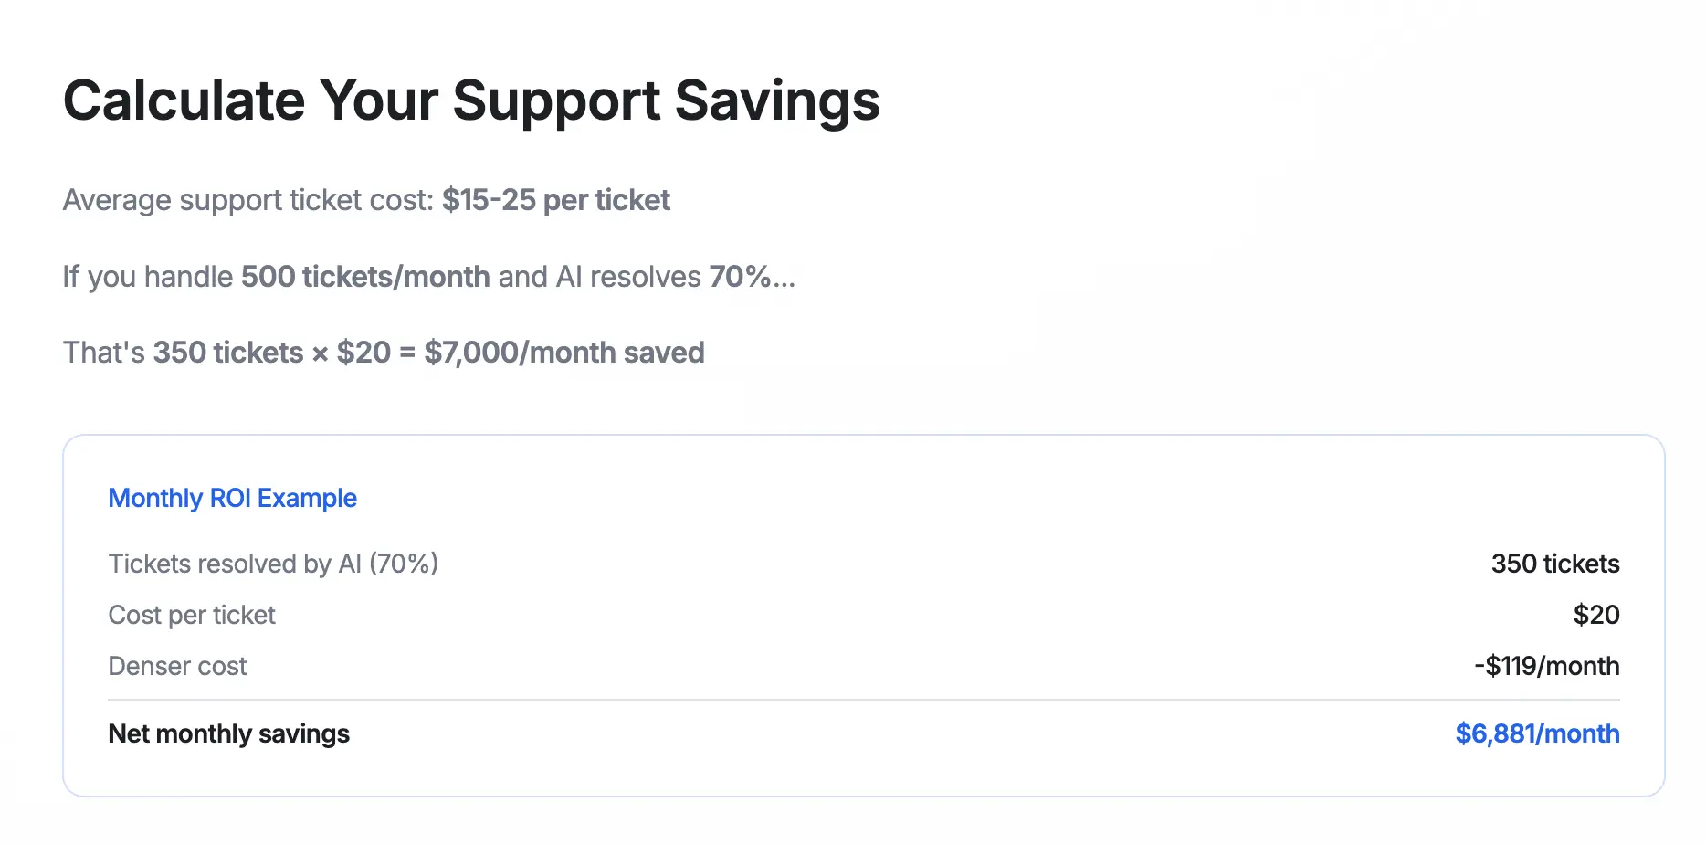Click the divider line above Net monthly savings
The height and width of the screenshot is (844, 1706).
point(863,700)
